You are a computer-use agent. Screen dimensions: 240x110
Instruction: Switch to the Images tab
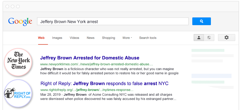coord(57,38)
